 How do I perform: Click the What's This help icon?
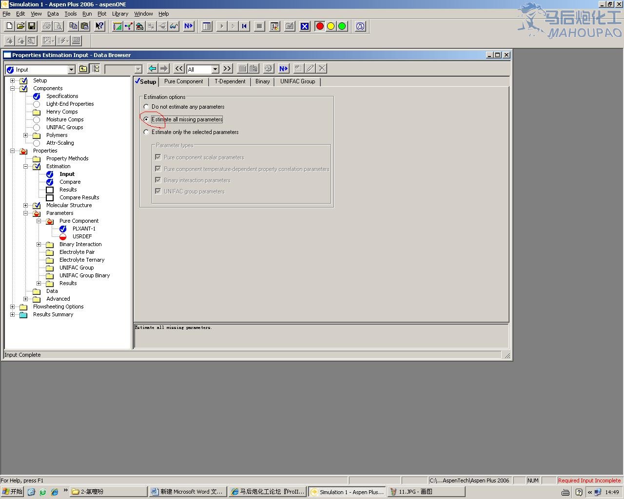[x=99, y=26]
